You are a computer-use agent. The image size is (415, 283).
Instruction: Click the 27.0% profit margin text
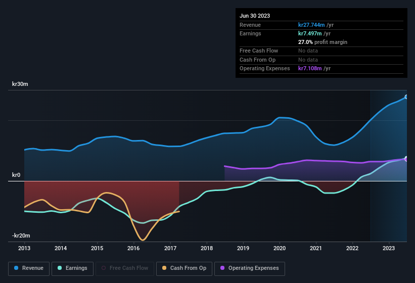(x=322, y=42)
